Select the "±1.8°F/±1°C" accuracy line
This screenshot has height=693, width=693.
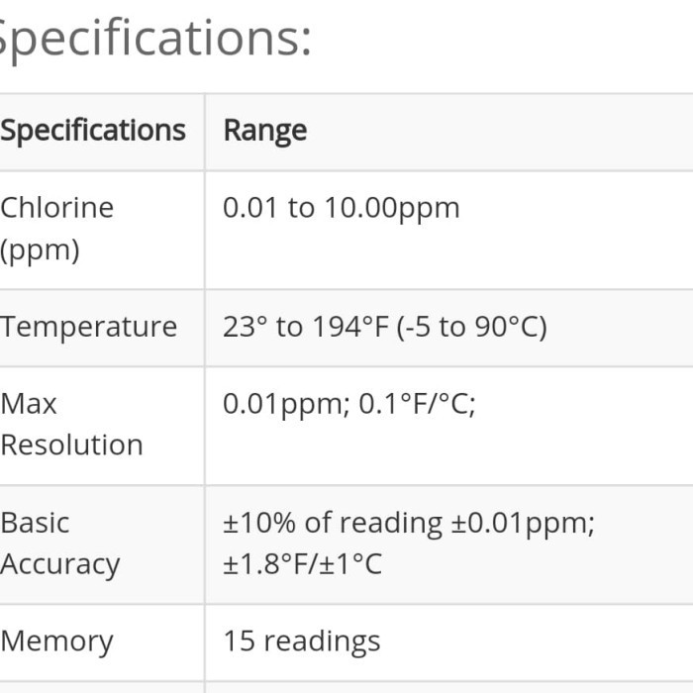coord(302,564)
